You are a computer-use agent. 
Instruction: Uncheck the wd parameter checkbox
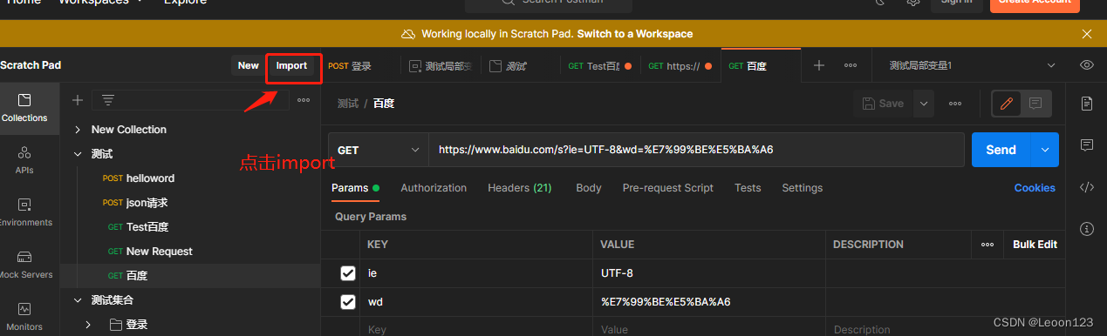pos(348,302)
